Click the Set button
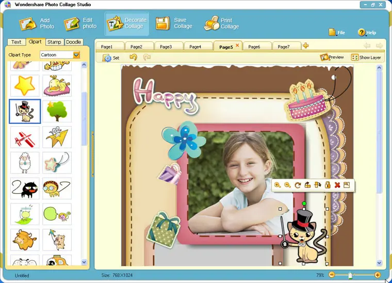392x283 pixels. pos(111,58)
